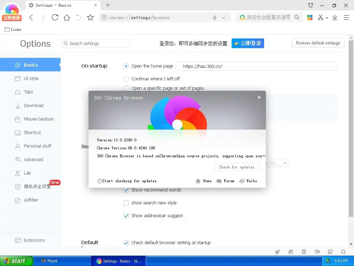Open the home page icon

click(67, 17)
